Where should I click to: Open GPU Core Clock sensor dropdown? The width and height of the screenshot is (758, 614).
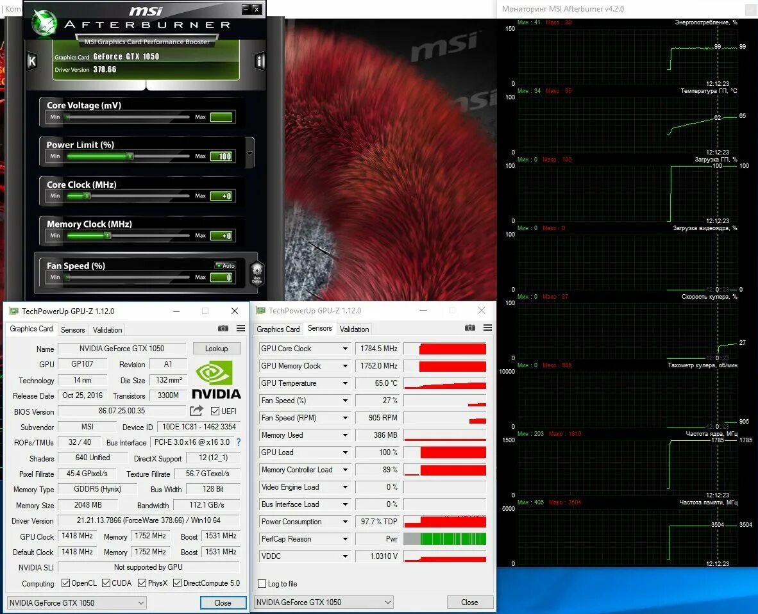pos(345,348)
